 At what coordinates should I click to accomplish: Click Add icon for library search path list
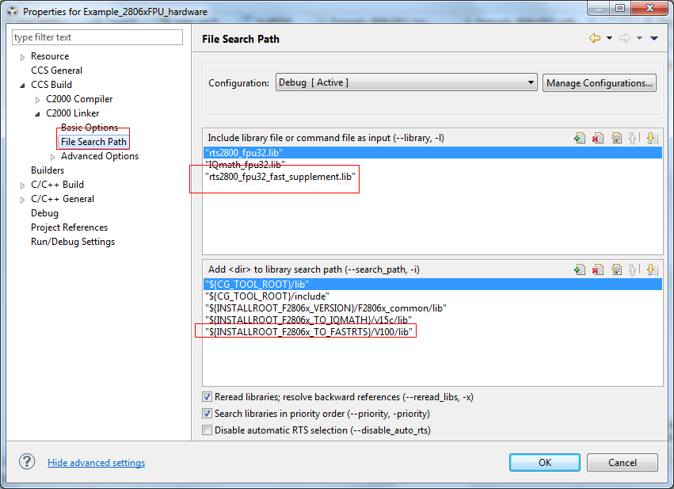[580, 269]
